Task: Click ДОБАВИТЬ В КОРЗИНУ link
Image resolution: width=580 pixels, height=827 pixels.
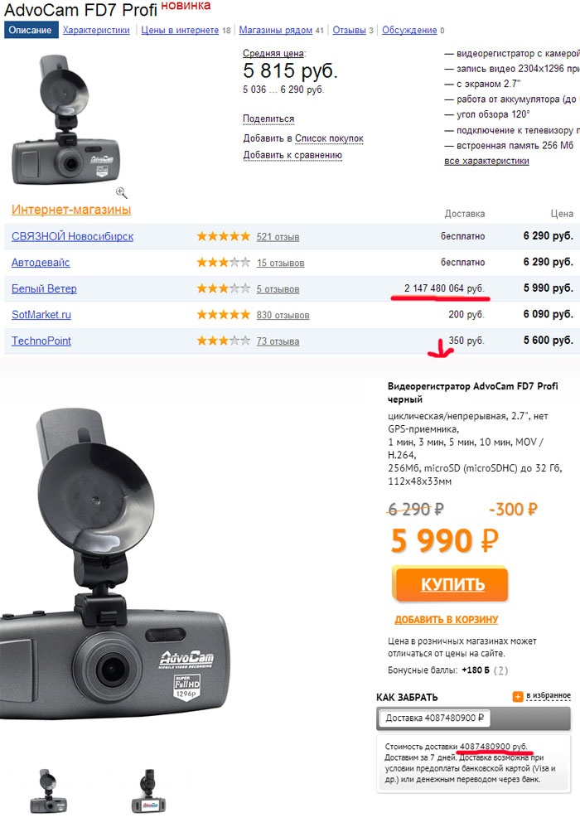Action: [446, 620]
